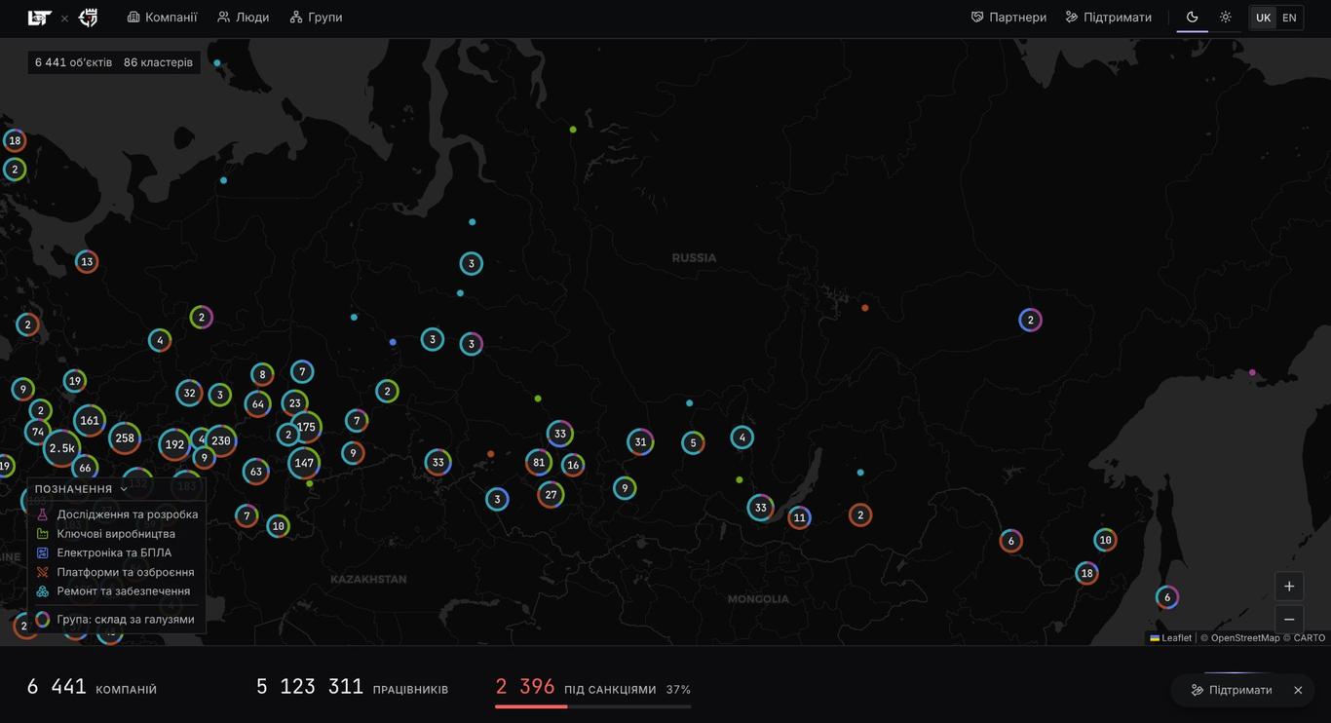This screenshot has width=1331, height=723.
Task: Open the Люди menu item
Action: click(x=243, y=18)
